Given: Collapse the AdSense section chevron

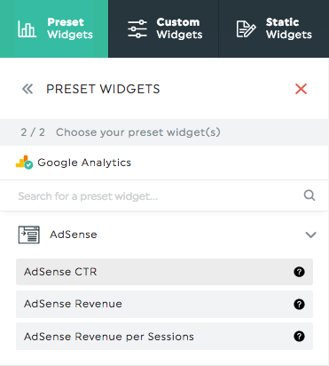Looking at the screenshot, I should pos(310,235).
